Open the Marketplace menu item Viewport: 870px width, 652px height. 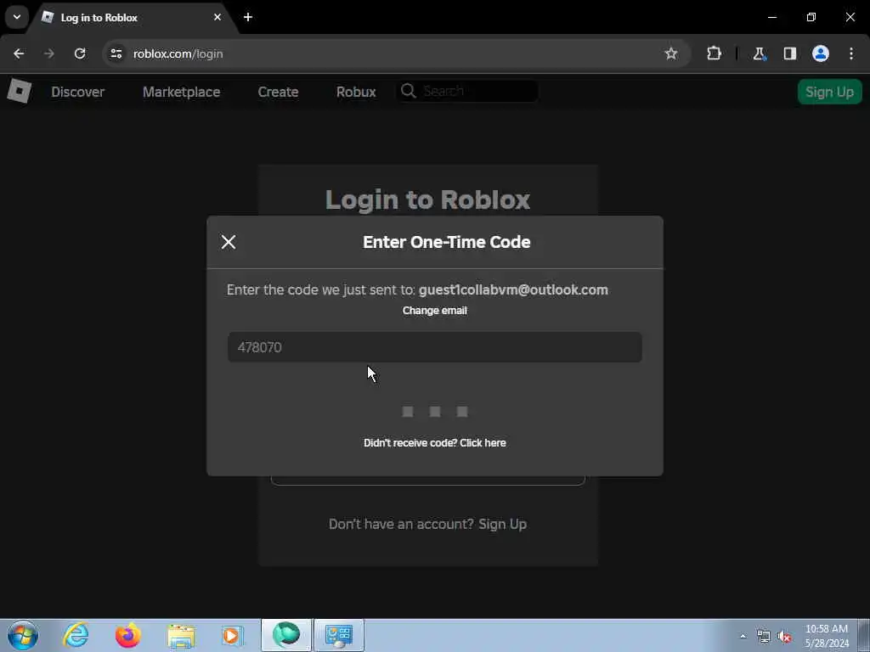pyautogui.click(x=182, y=92)
